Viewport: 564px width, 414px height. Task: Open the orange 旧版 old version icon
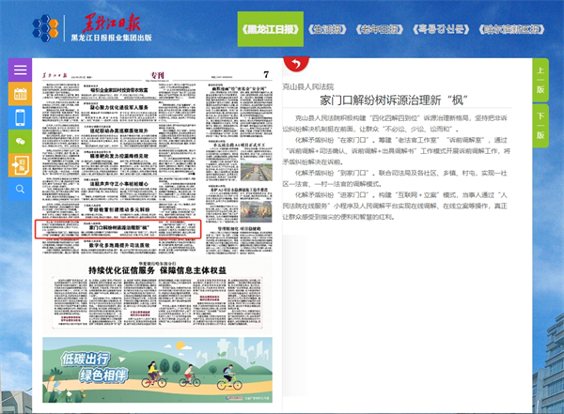tap(20, 165)
